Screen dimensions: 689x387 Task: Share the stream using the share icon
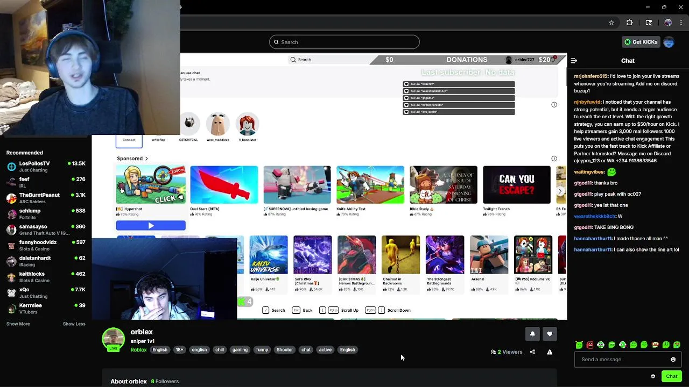(532, 352)
